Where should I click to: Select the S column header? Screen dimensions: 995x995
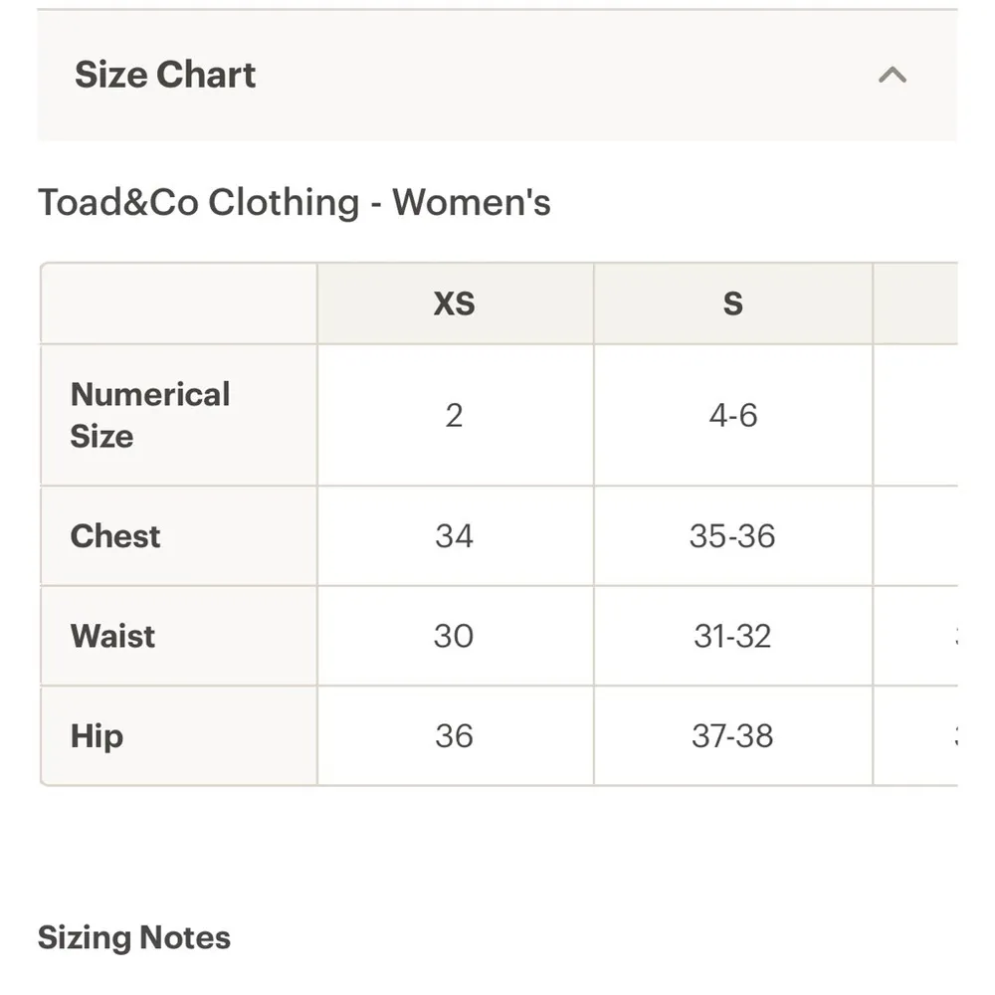click(x=732, y=303)
